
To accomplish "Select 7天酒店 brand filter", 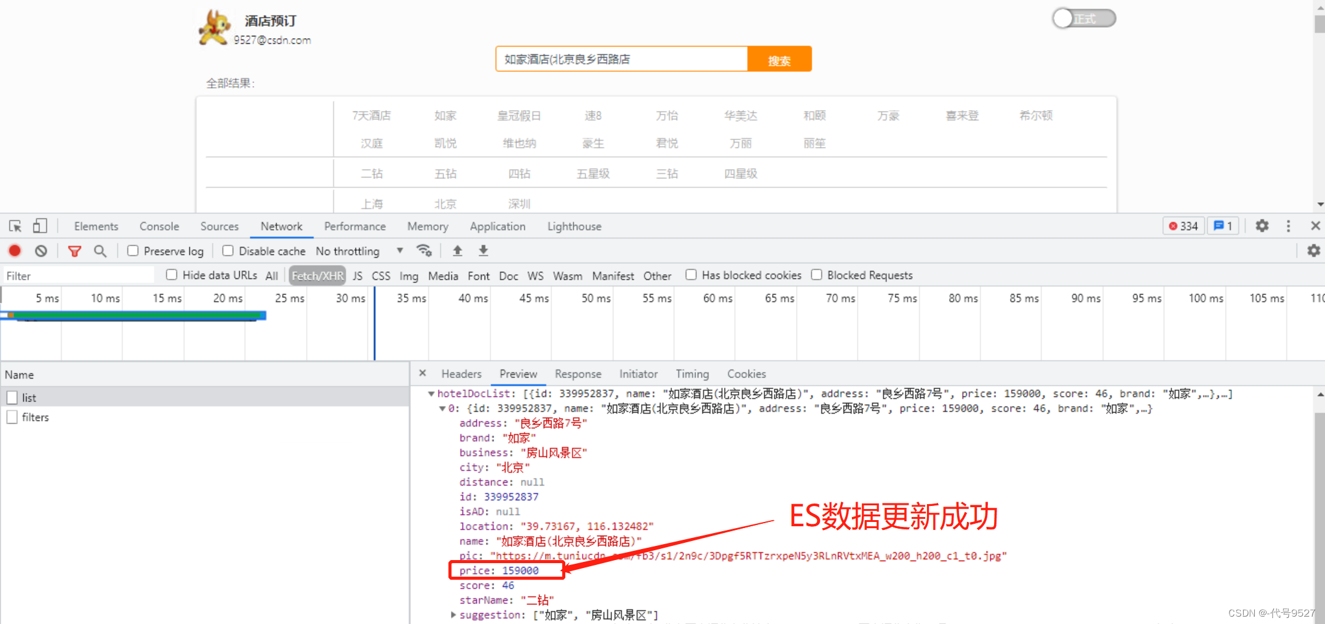I will [372, 116].
